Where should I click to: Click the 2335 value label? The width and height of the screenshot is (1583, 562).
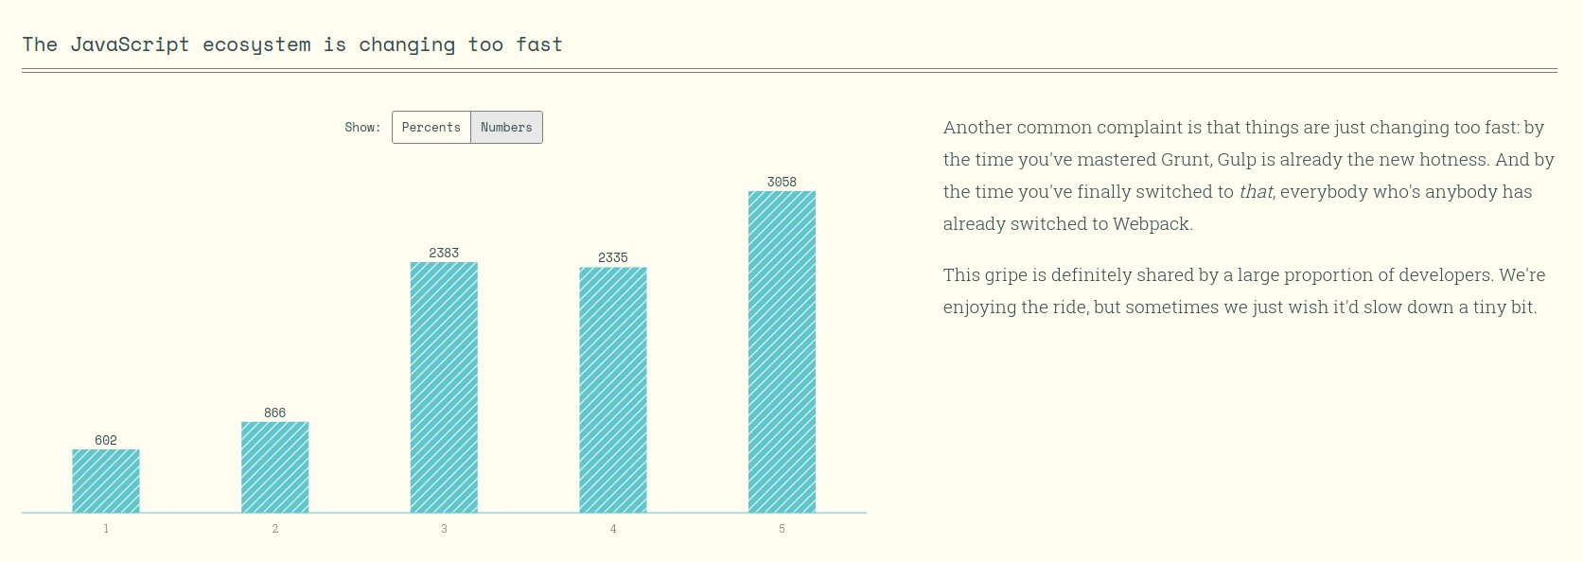click(x=613, y=257)
